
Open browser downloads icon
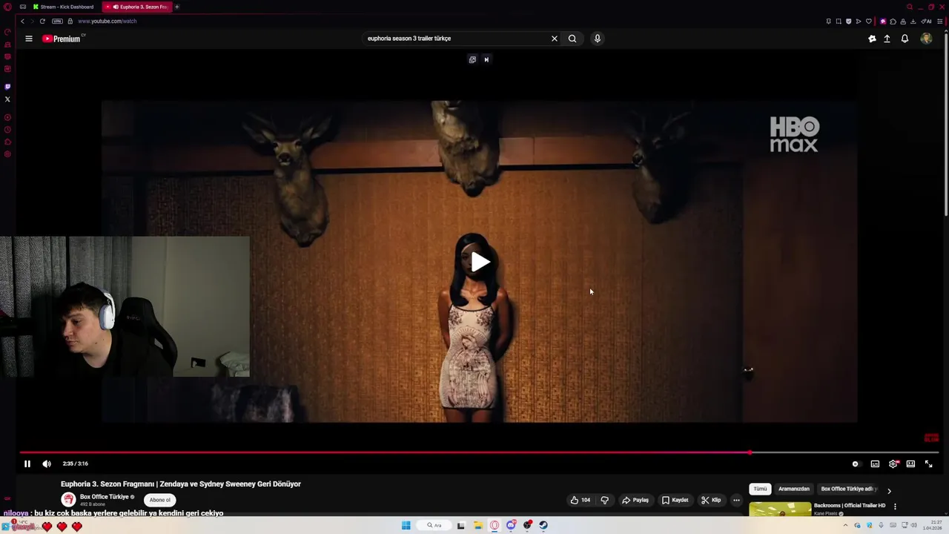[913, 21]
